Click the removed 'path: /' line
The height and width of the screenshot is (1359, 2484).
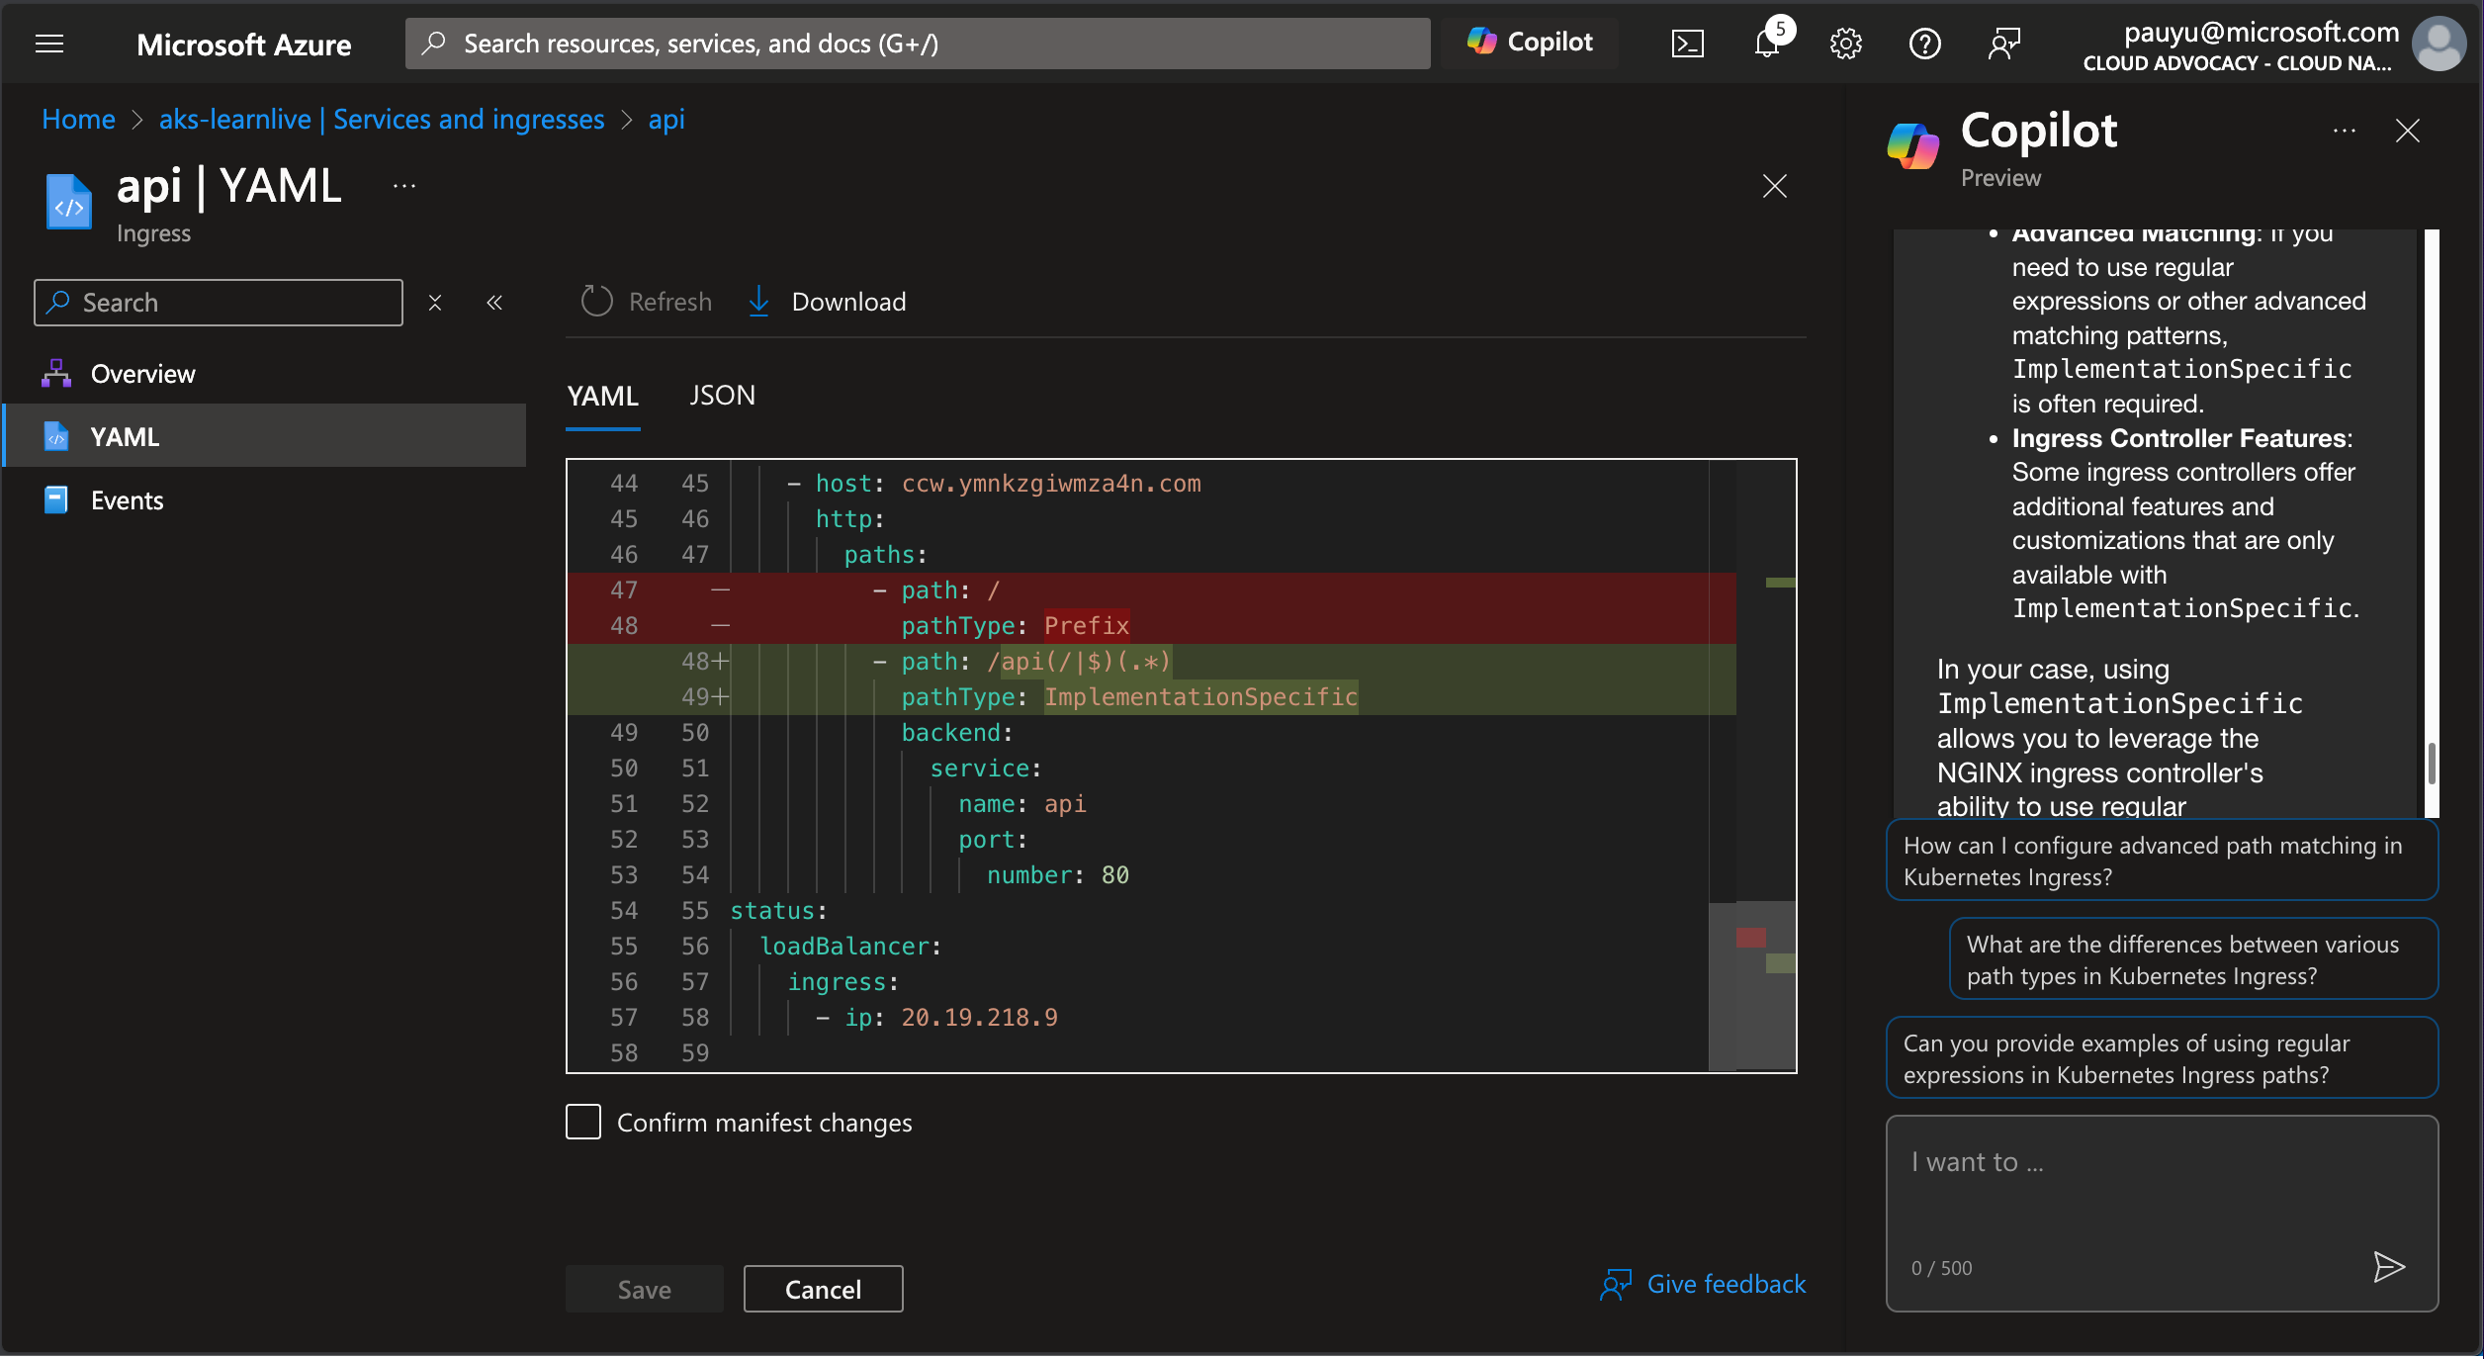pos(1151,590)
